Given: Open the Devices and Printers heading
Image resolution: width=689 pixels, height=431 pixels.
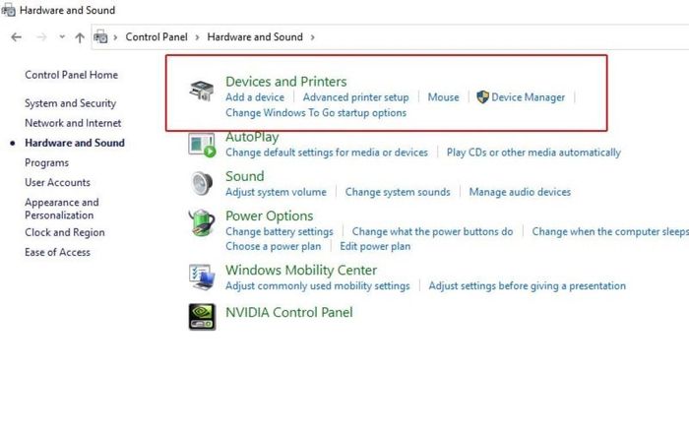Looking at the screenshot, I should (x=286, y=82).
